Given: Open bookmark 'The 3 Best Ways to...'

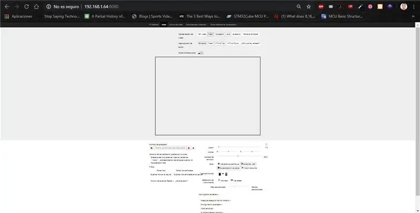Looking at the screenshot, I should click(x=200, y=16).
